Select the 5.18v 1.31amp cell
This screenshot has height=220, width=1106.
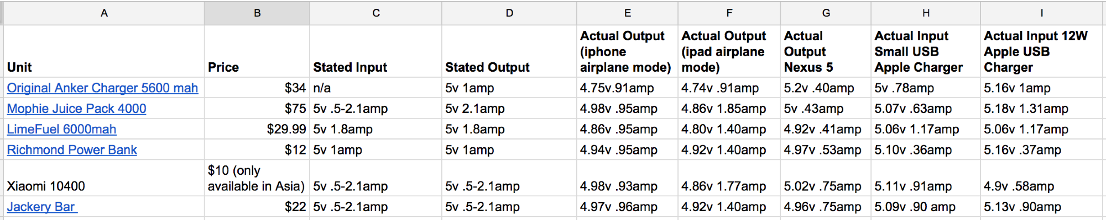pyautogui.click(x=1042, y=109)
